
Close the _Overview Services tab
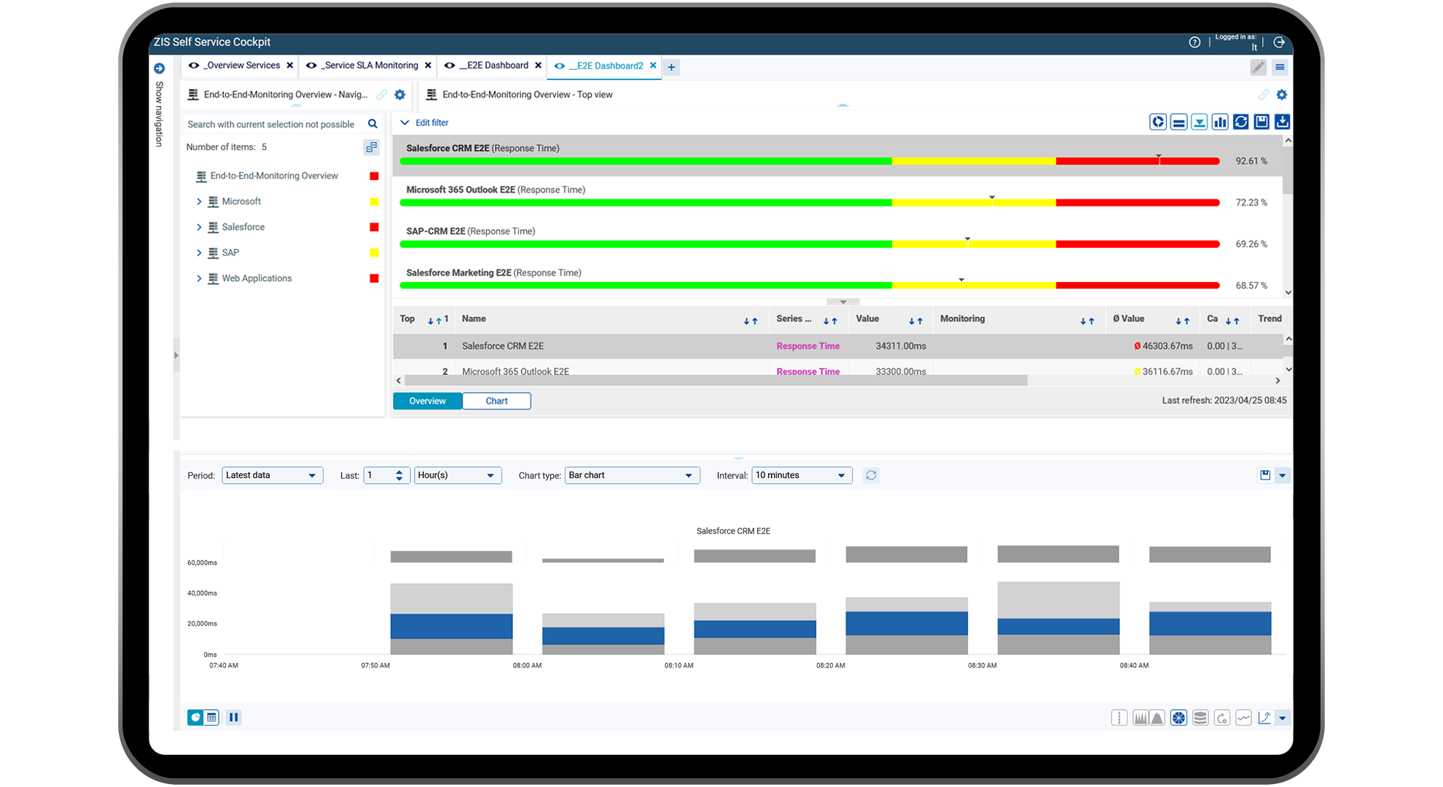(x=290, y=66)
